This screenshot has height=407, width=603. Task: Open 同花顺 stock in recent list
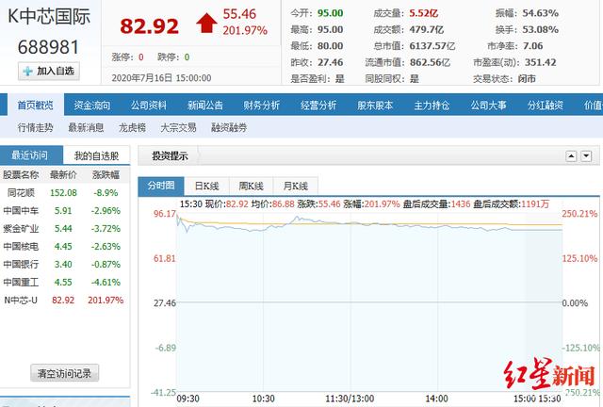point(21,193)
